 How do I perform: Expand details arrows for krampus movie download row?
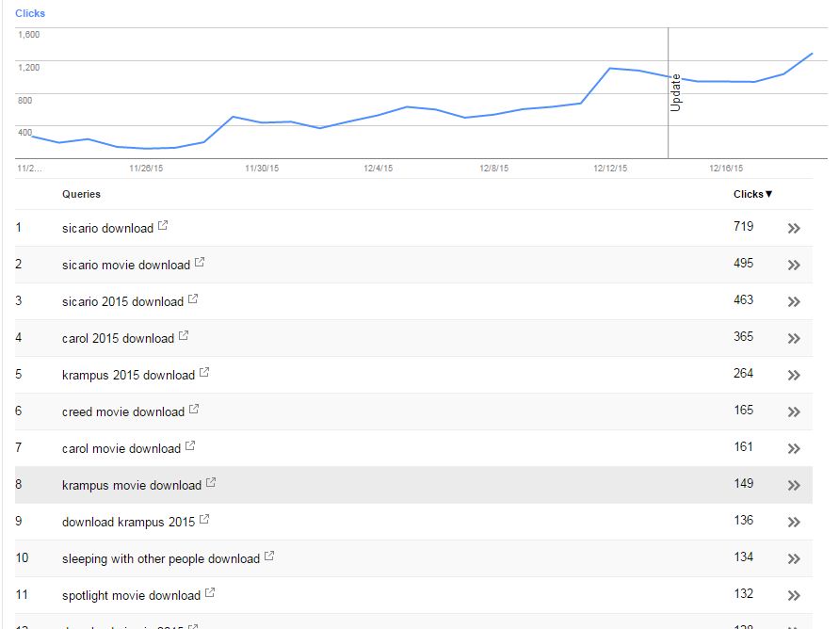[794, 486]
